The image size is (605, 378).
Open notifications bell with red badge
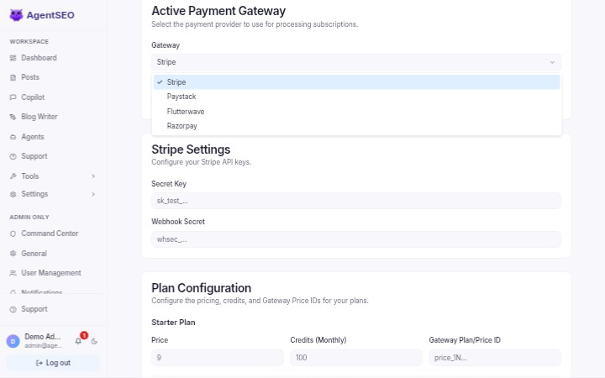(78, 341)
